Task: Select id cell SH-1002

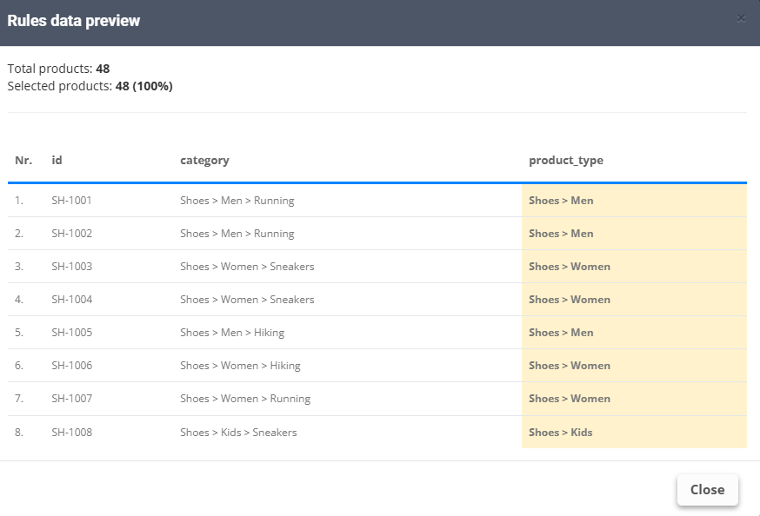Action: [x=71, y=234]
